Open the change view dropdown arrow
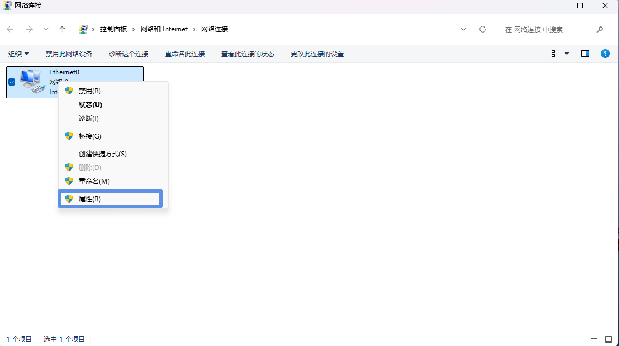The image size is (619, 346). click(x=567, y=54)
